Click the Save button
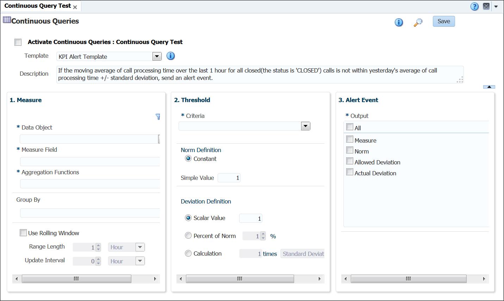The width and height of the screenshot is (504, 301). click(x=443, y=21)
